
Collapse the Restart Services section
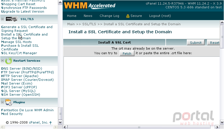pos(2,60)
